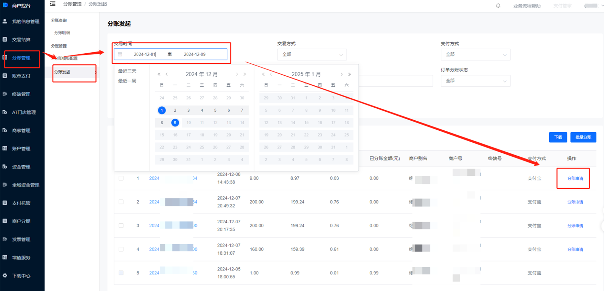Image resolution: width=604 pixels, height=291 pixels.
Task: Open the 订单分账状态 dropdown
Action: point(475,81)
